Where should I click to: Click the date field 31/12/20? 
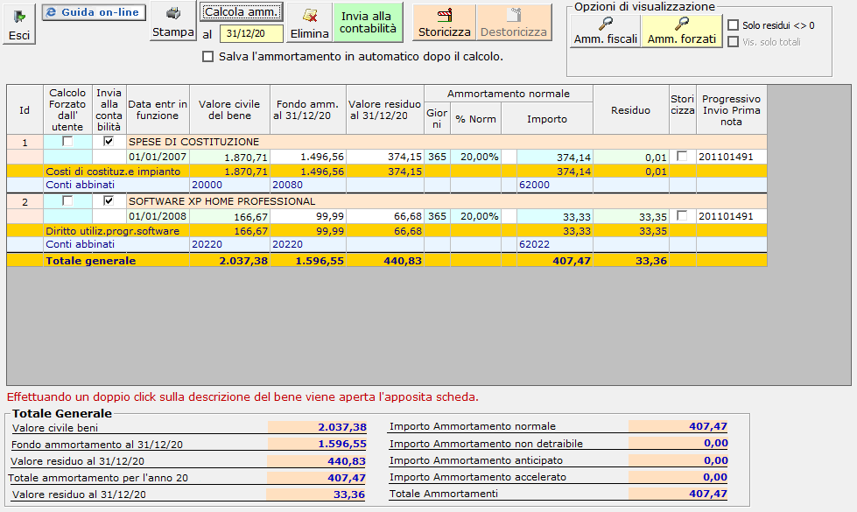pyautogui.click(x=251, y=33)
